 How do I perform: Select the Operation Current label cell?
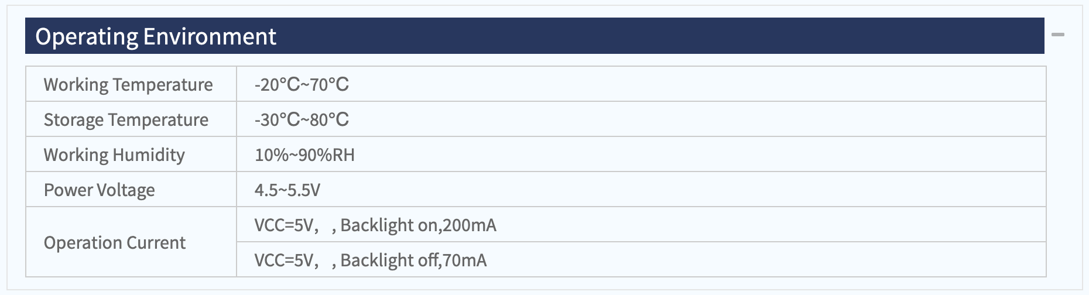[131, 242]
